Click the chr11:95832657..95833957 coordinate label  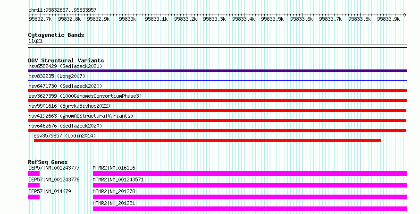(x=62, y=10)
